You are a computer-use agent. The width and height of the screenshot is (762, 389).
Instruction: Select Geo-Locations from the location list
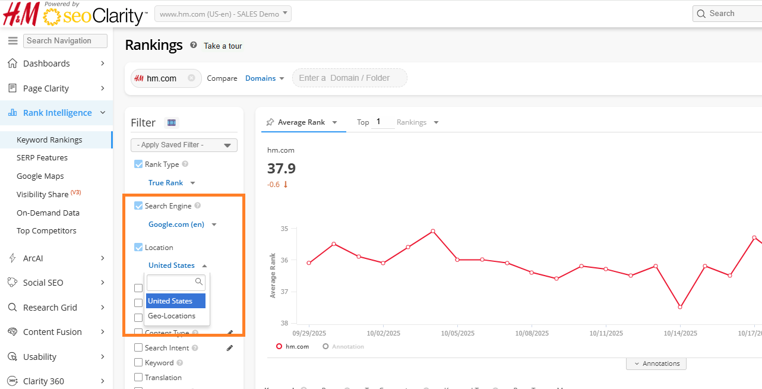(x=172, y=316)
